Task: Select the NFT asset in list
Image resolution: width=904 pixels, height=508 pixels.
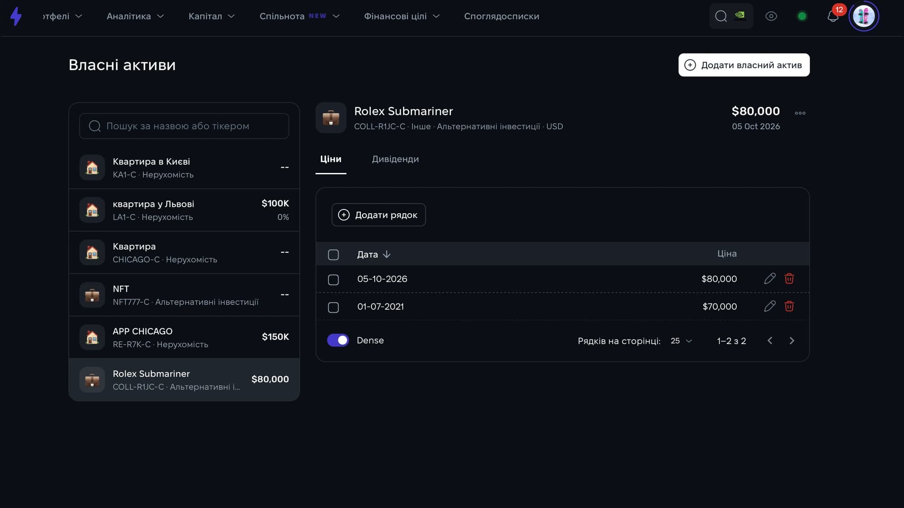Action: 184,295
